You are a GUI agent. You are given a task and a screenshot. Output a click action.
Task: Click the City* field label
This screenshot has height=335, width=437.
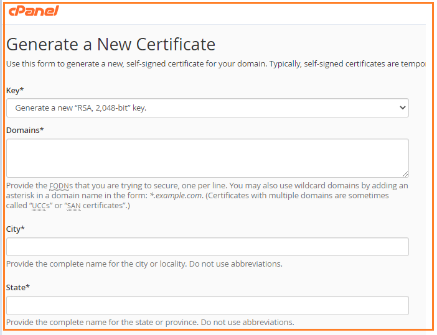[16, 229]
